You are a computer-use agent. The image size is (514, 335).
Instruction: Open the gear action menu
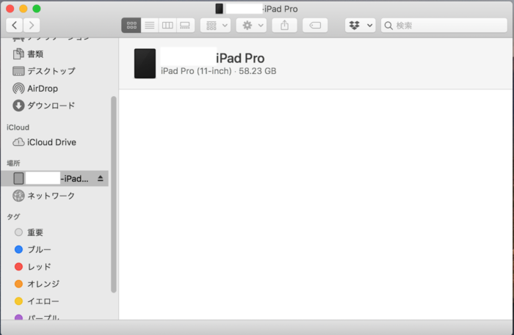(x=251, y=25)
